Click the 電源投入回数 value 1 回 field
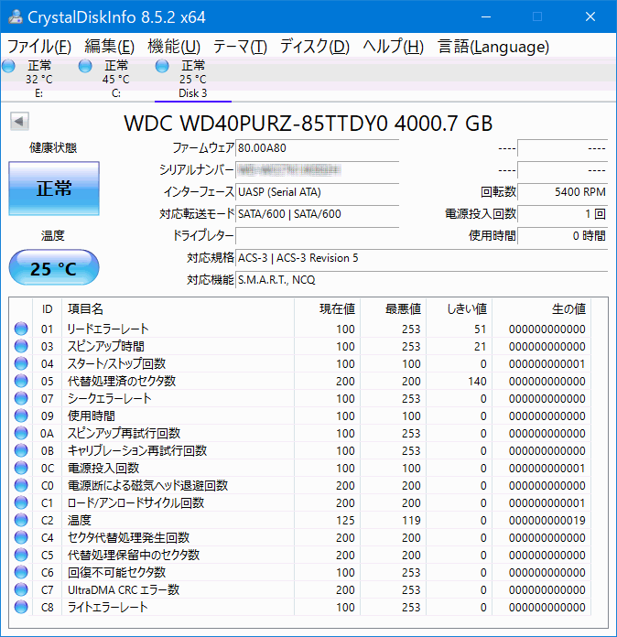This screenshot has height=637, width=617. [563, 214]
